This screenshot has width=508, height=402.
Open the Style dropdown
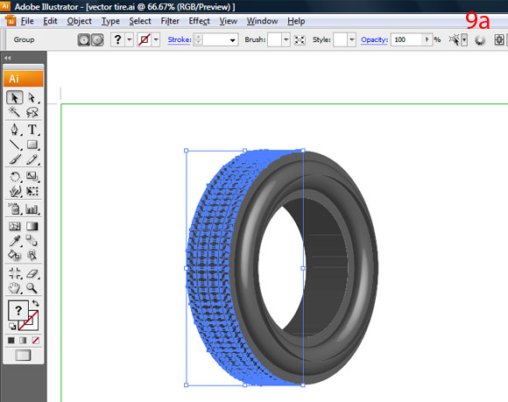[352, 39]
